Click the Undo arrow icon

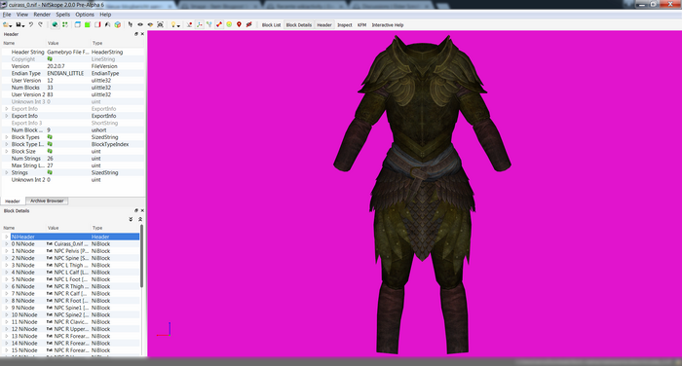coord(31,24)
